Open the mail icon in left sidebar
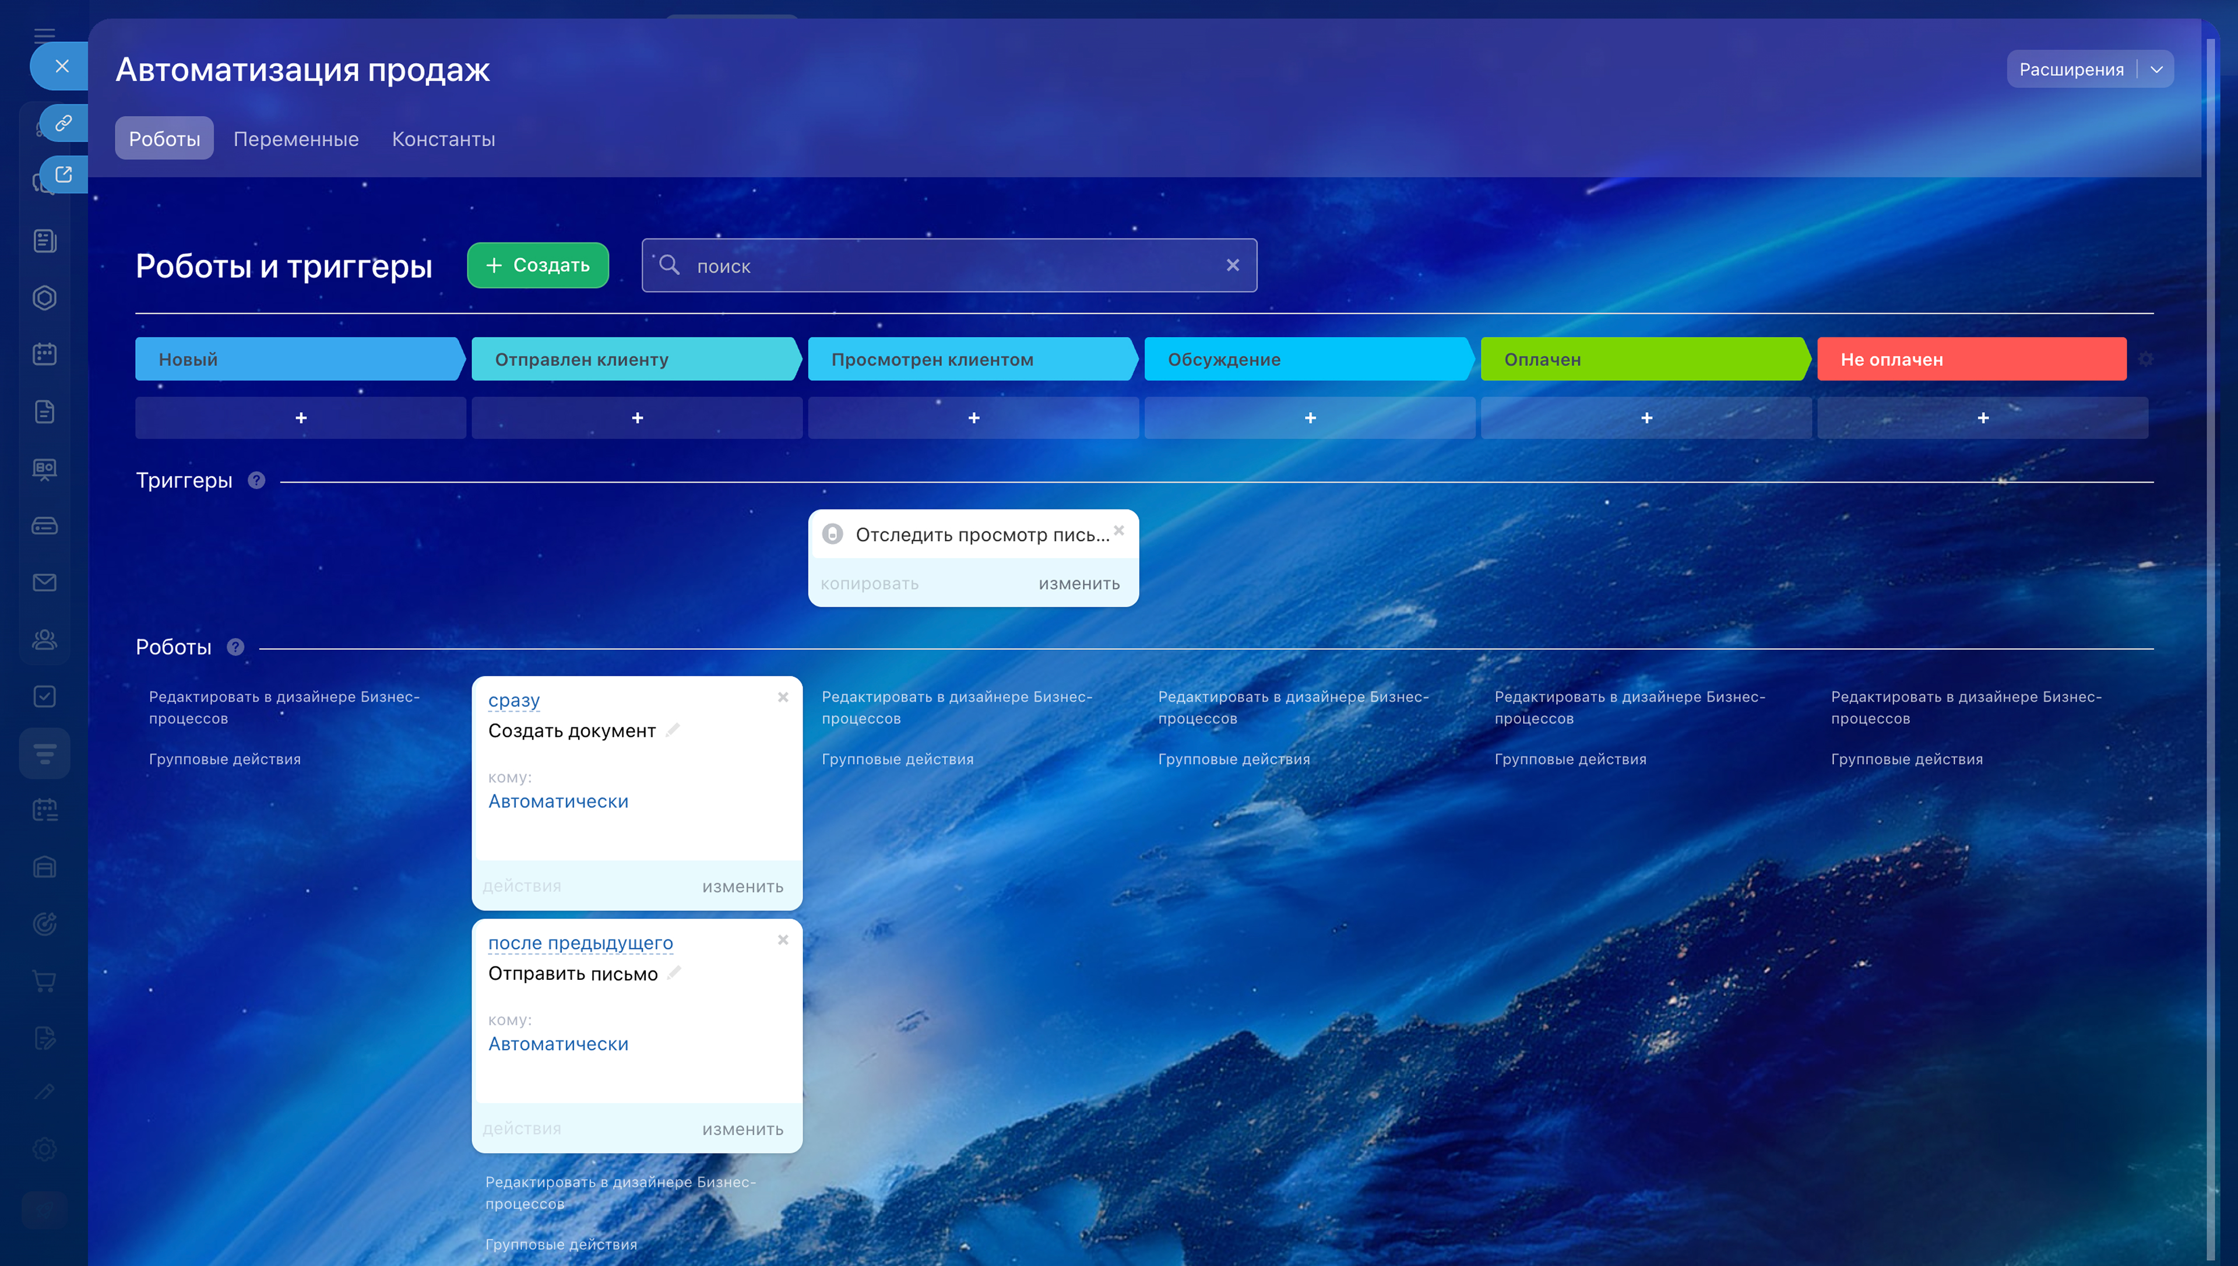The image size is (2238, 1266). coord(44,582)
